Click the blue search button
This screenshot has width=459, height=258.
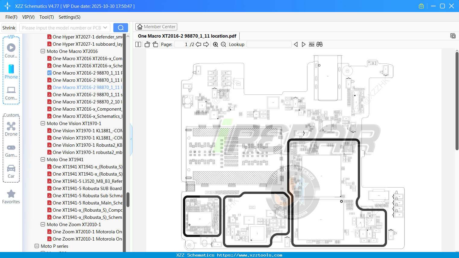click(121, 28)
